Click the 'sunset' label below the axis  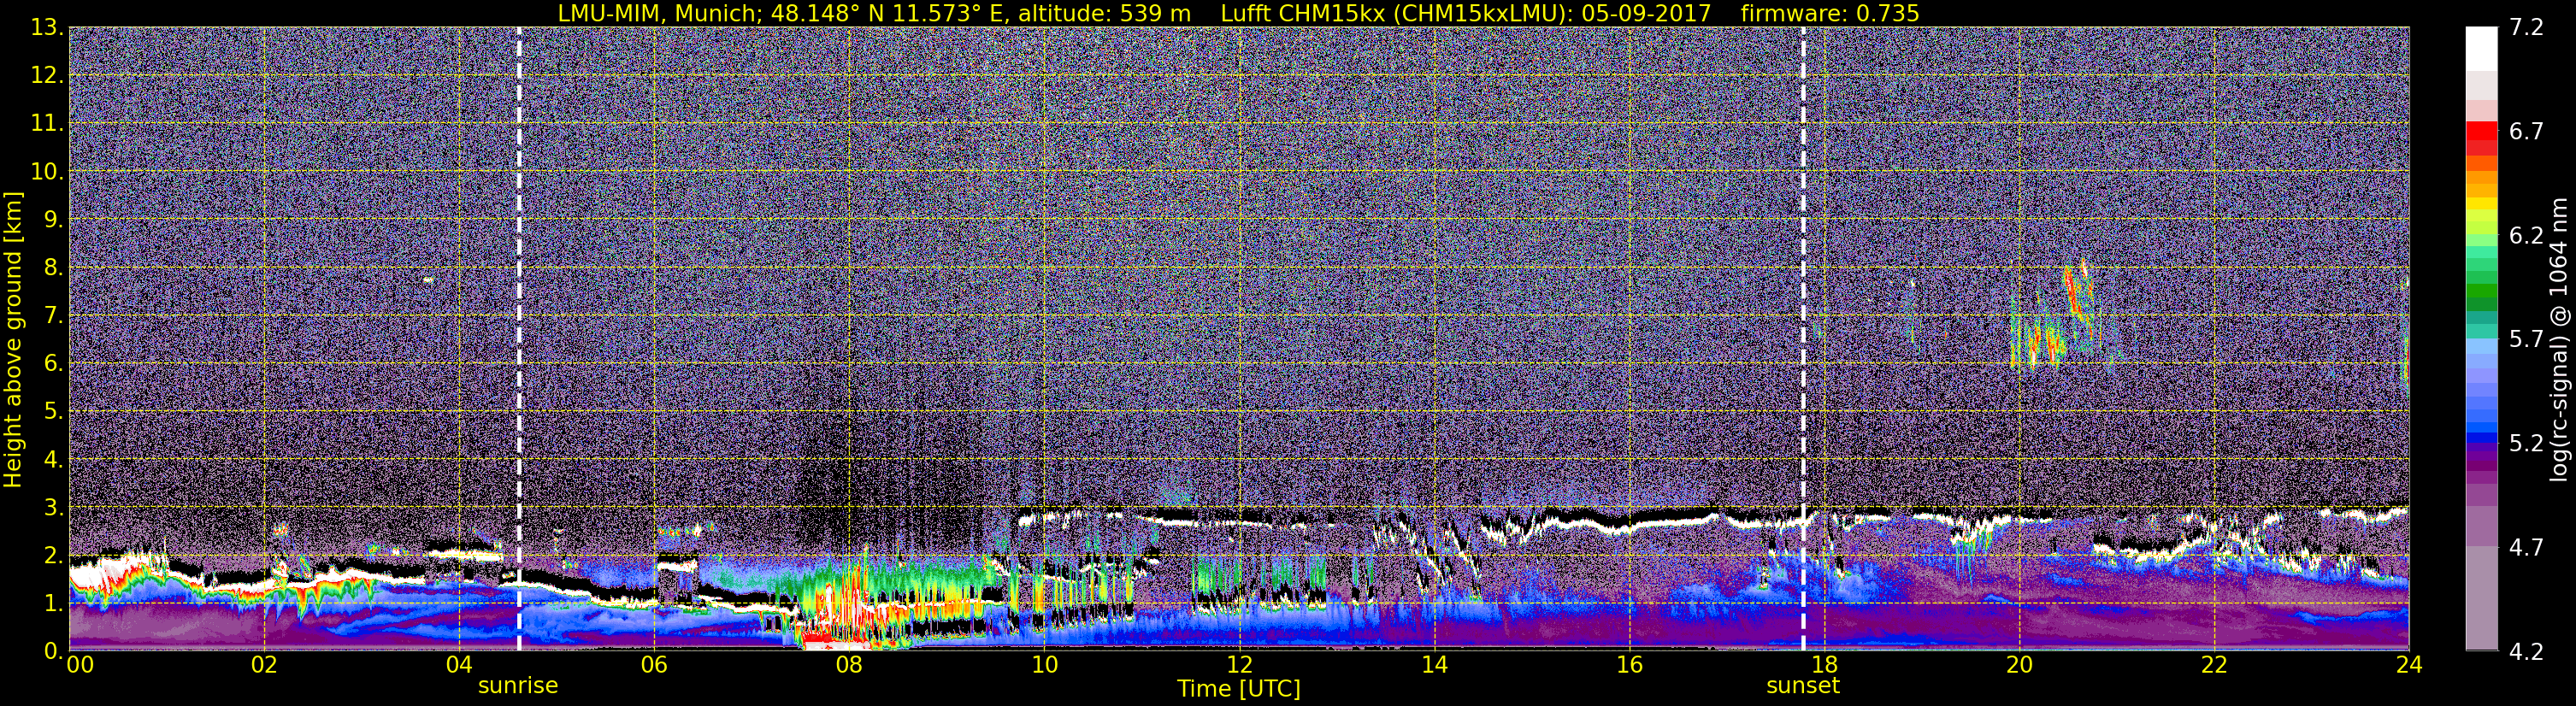(1803, 686)
